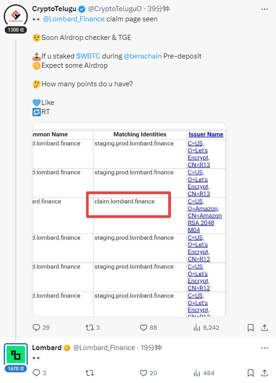
Task: Open CryptoTelugu profile avatar
Action: 16,16
